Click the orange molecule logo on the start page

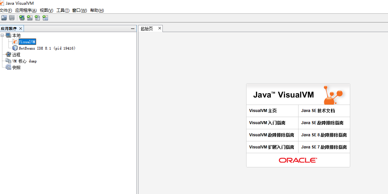333,95
